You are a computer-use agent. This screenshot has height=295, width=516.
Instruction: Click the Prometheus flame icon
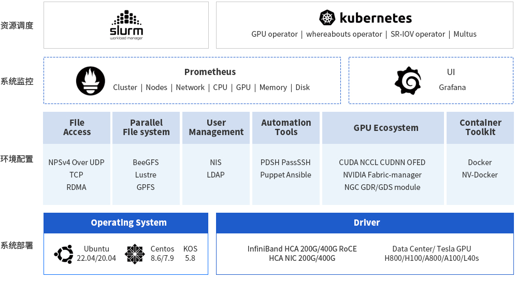pyautogui.click(x=90, y=81)
